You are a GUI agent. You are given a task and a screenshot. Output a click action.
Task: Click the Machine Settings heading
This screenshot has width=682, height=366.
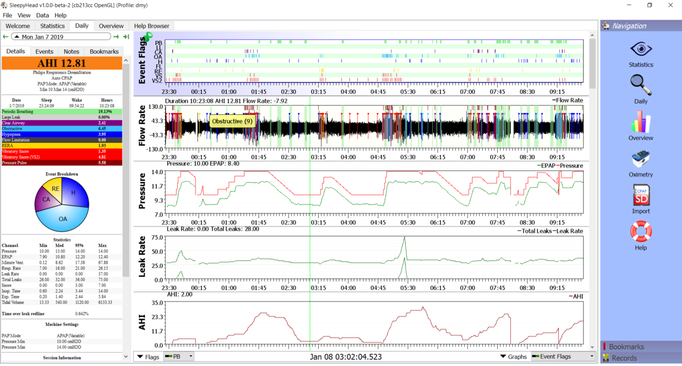pos(62,324)
